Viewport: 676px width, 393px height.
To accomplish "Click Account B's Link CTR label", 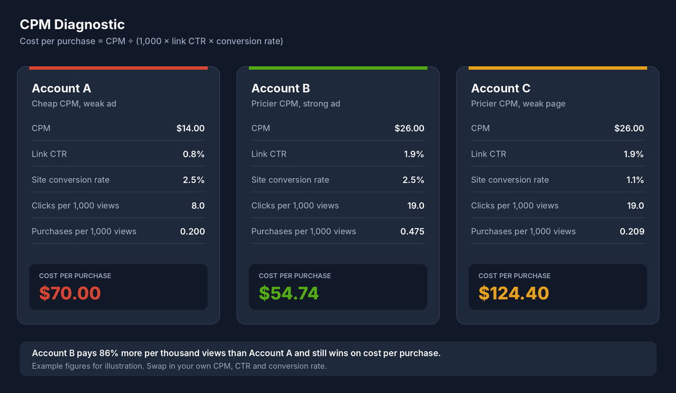I will point(269,154).
